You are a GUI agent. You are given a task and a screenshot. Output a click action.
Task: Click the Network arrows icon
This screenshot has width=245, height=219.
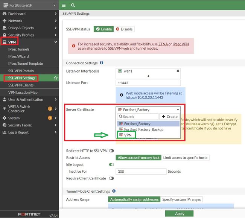pos(5,21)
